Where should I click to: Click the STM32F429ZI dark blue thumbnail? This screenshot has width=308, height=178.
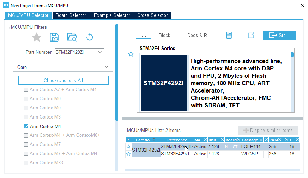pyautogui.click(x=164, y=83)
